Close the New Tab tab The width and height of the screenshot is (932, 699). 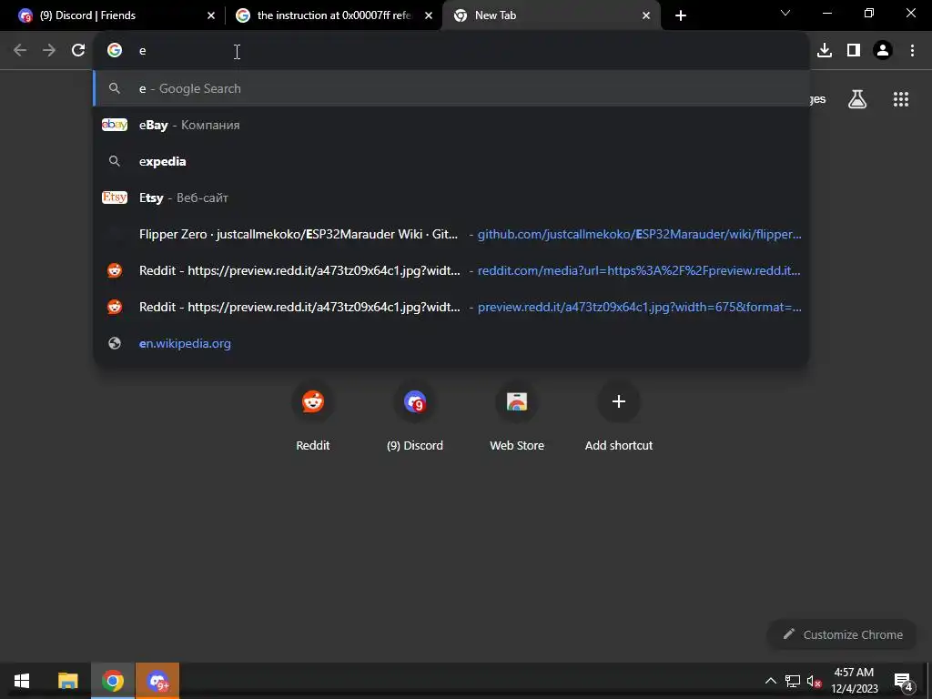pyautogui.click(x=646, y=15)
